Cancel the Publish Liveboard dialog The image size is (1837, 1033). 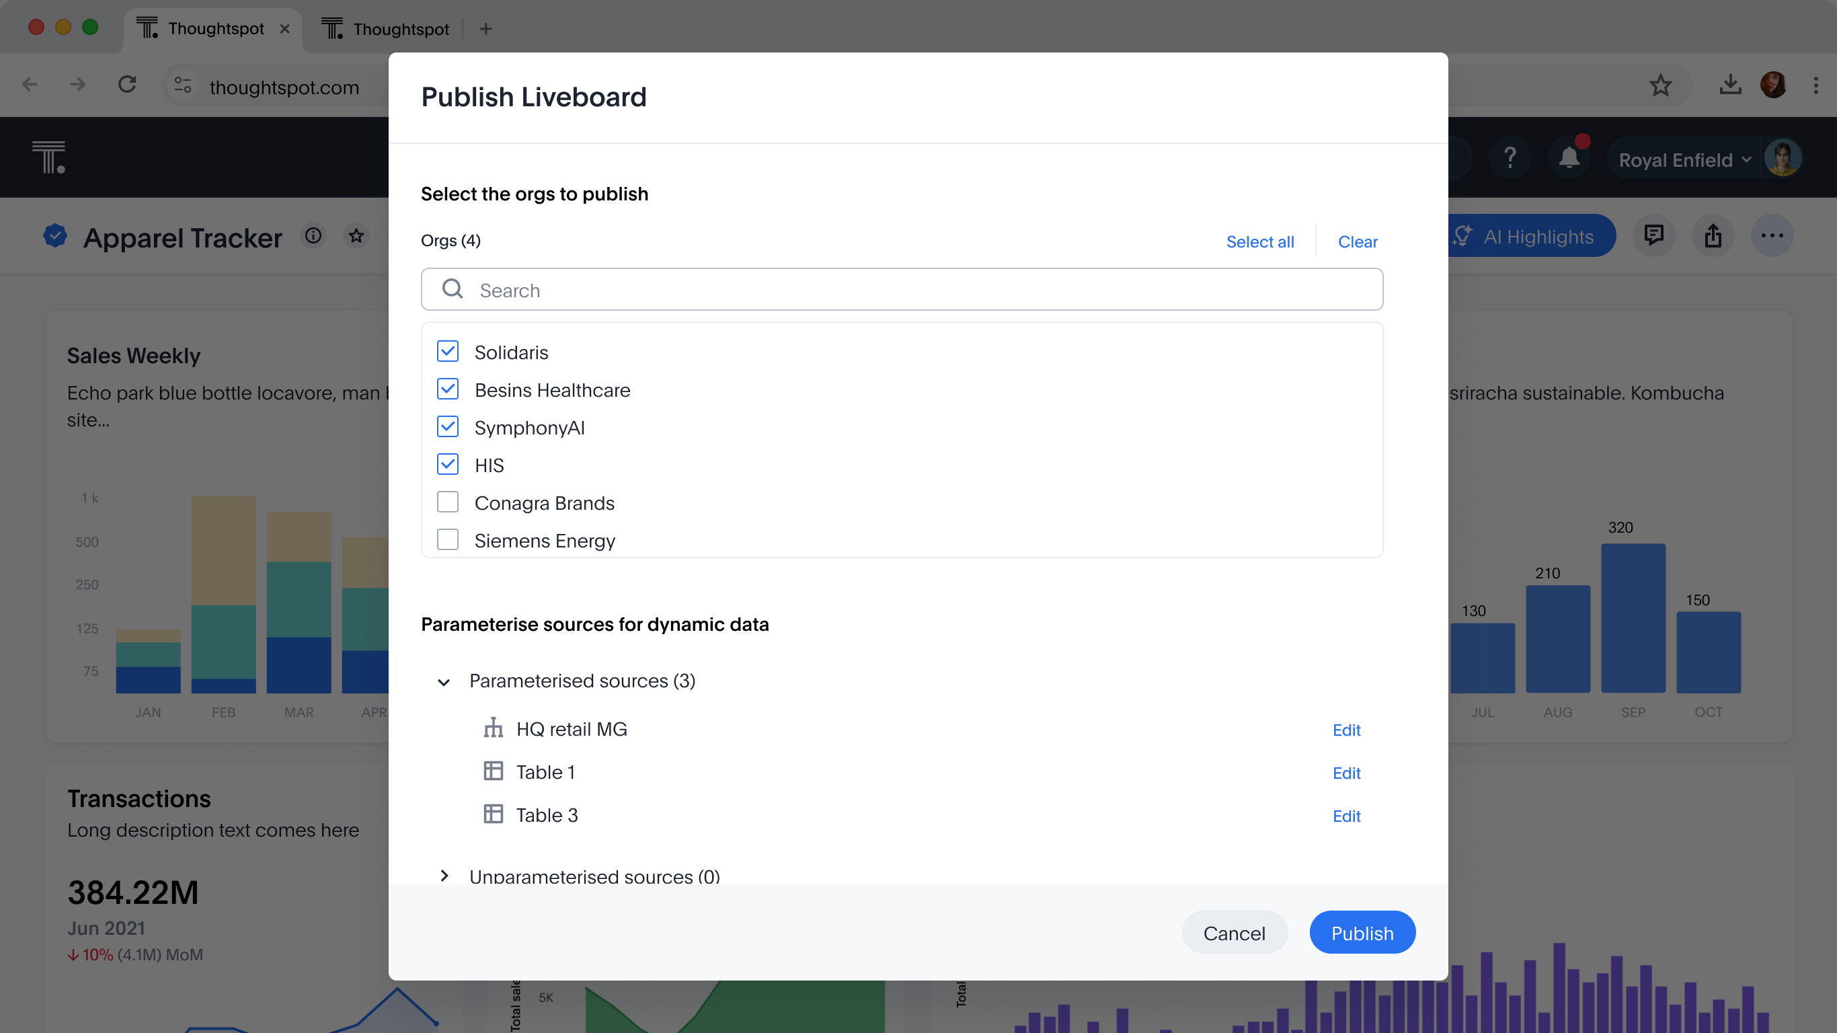coord(1235,932)
